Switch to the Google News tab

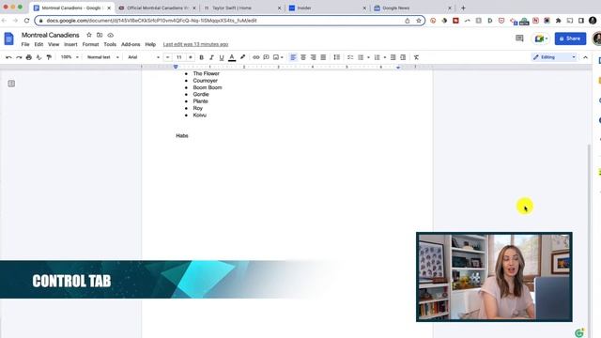[412, 8]
